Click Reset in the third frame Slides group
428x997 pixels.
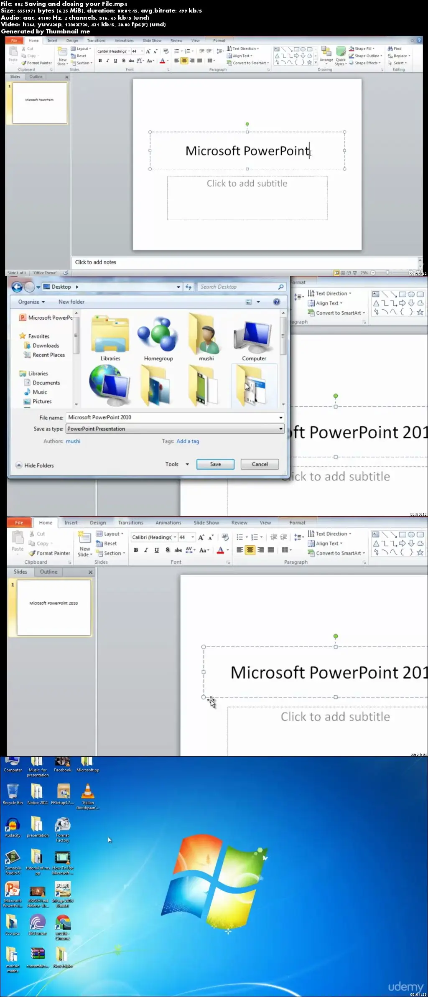[x=107, y=543]
